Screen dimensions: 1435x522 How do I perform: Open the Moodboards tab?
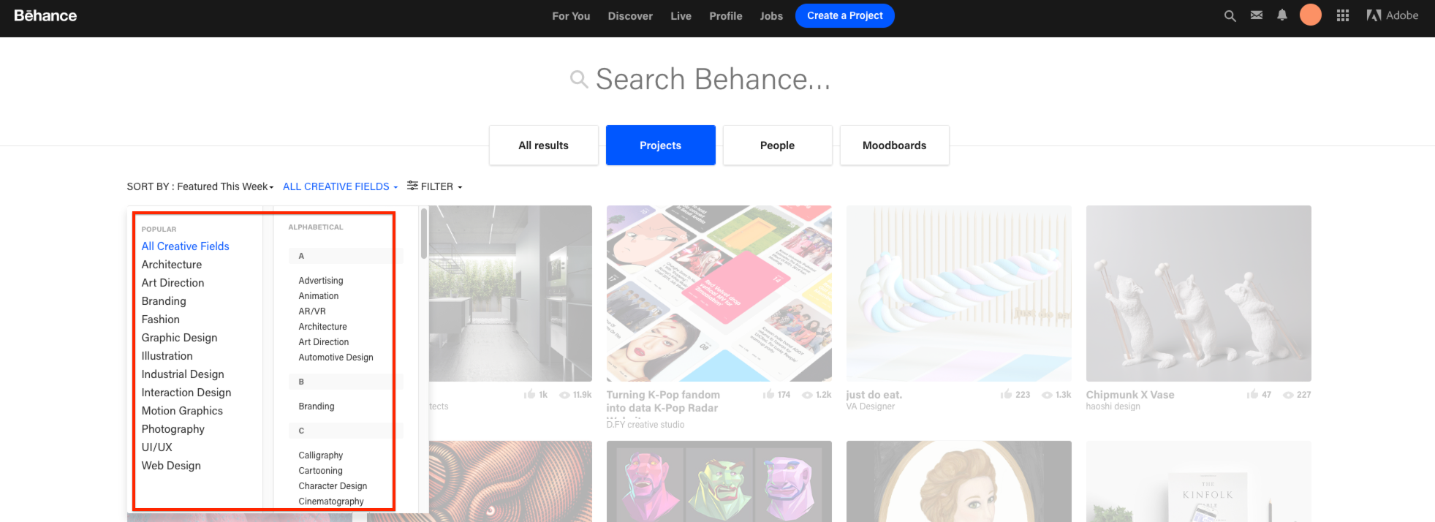(895, 145)
